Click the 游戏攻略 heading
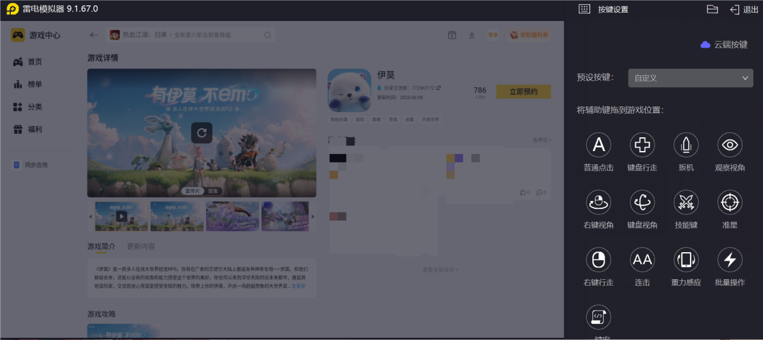Image resolution: width=763 pixels, height=340 pixels. 101,314
